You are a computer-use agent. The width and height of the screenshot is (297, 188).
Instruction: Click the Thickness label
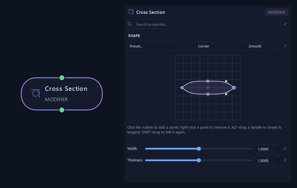click(x=135, y=160)
